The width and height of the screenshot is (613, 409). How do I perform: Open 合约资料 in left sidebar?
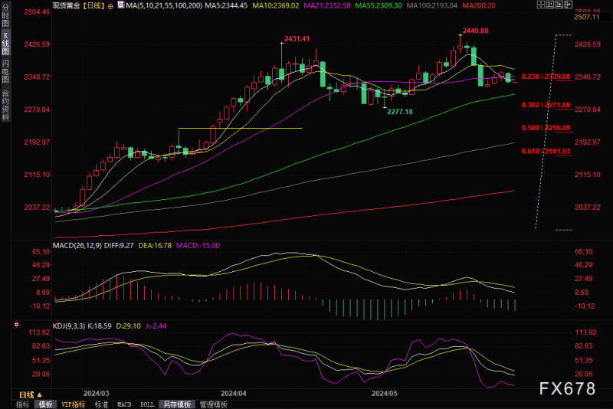point(5,105)
